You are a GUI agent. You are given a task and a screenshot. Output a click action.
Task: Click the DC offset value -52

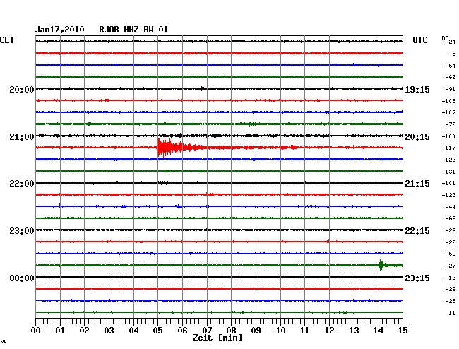tap(451, 254)
